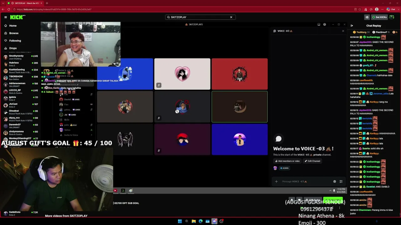This screenshot has height=225, width=401.
Task: Open the JtzCast channel
Action: (20, 105)
